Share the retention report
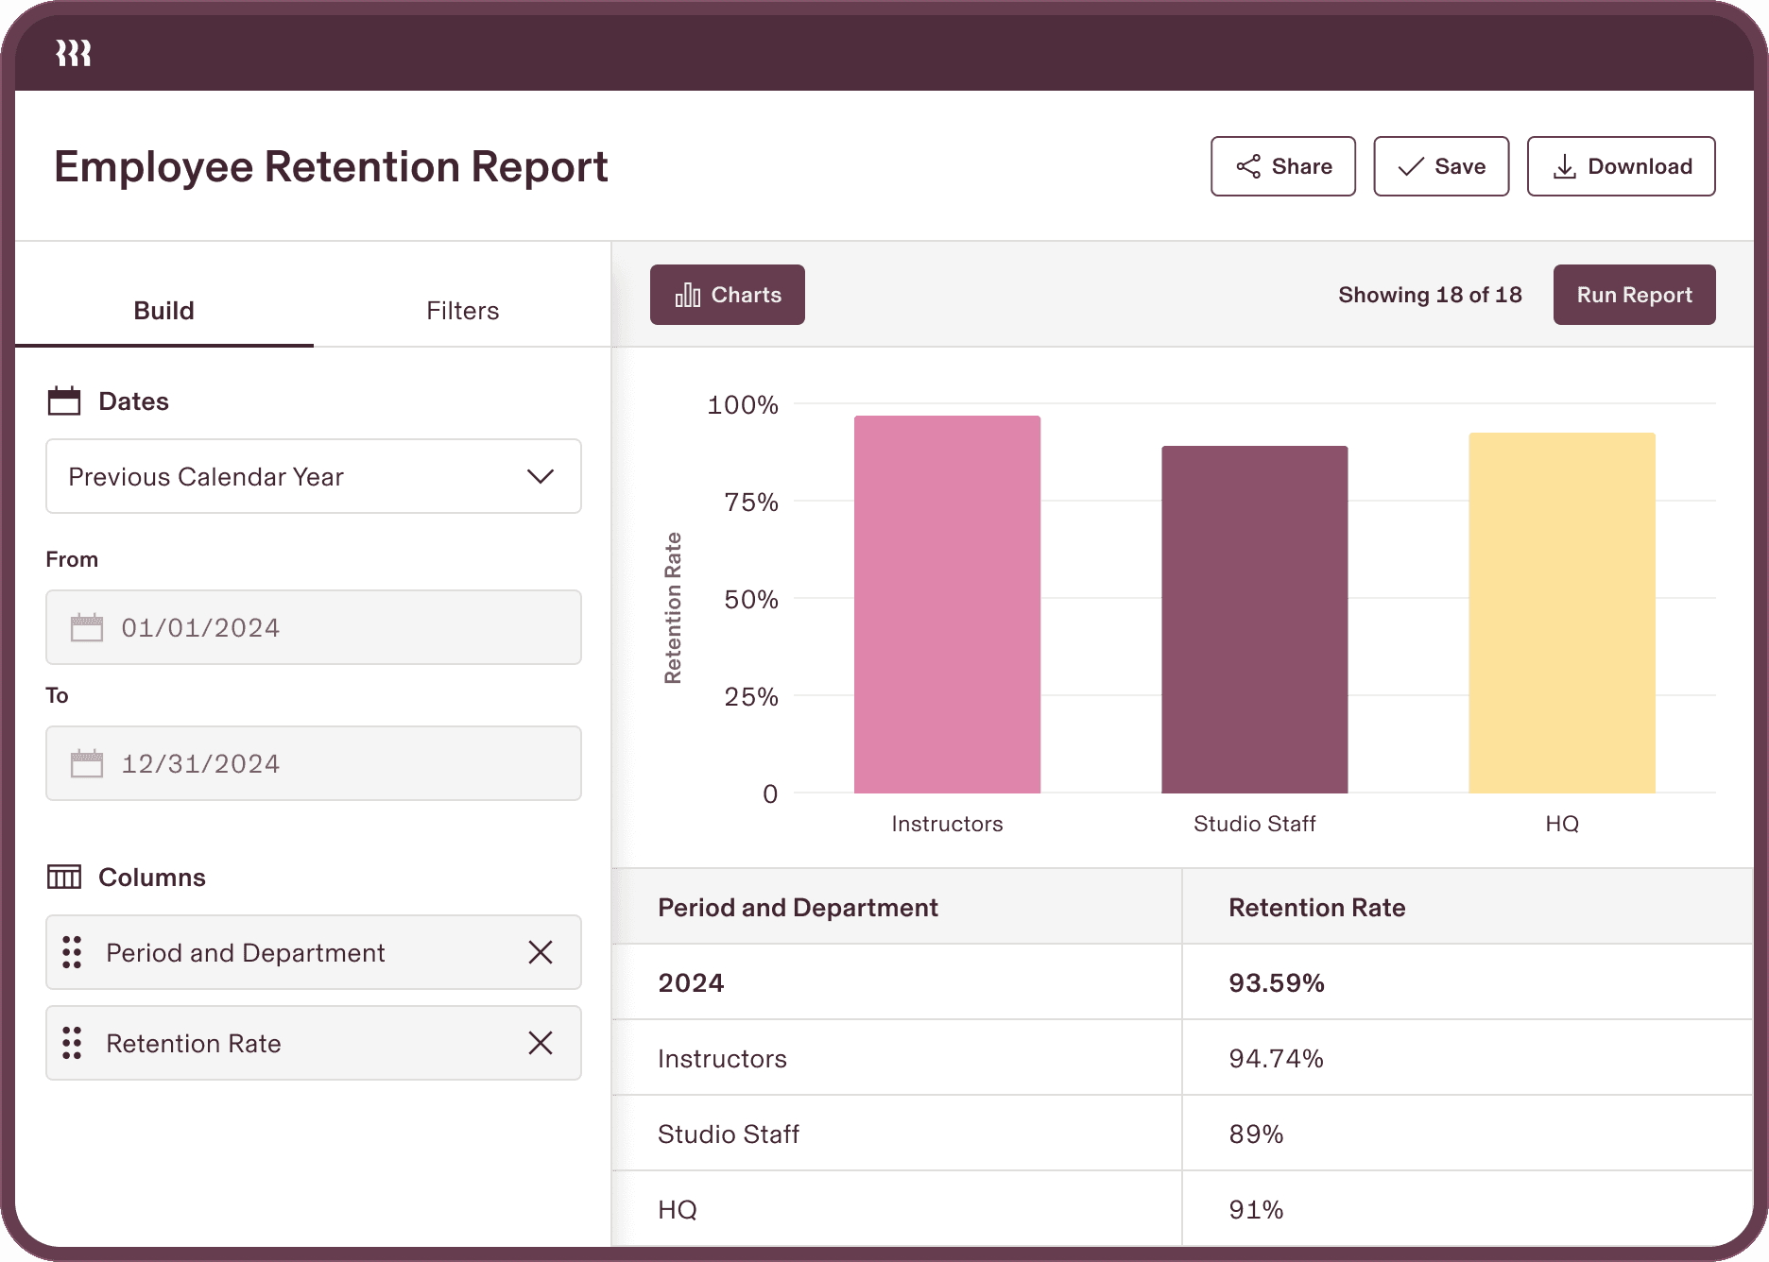Viewport: 1769px width, 1262px height. 1283,166
